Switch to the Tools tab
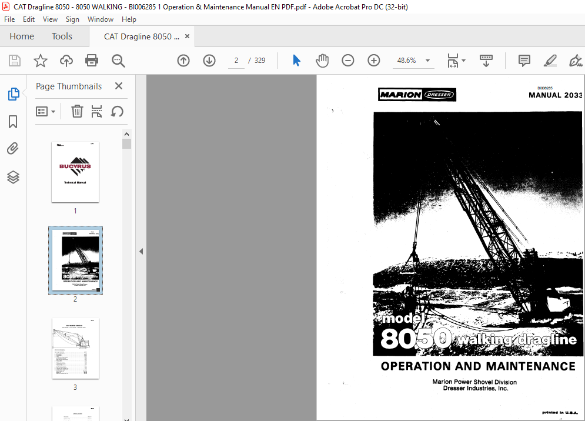This screenshot has width=585, height=421. point(62,36)
